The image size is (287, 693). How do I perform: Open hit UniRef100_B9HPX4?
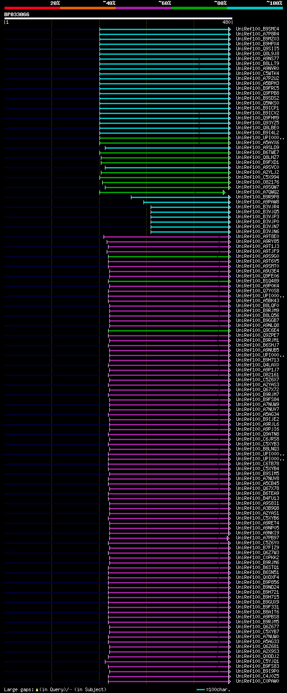pos(257,44)
